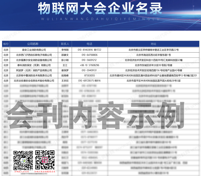Click phone number 010-59409131

pyautogui.click(x=89, y=70)
